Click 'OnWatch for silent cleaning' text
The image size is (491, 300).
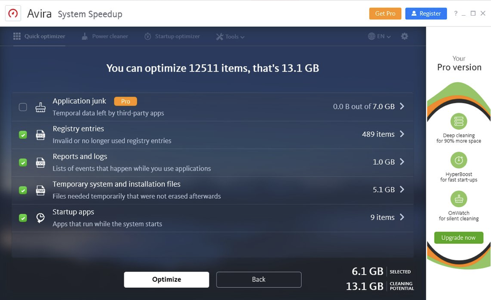pyautogui.click(x=459, y=215)
